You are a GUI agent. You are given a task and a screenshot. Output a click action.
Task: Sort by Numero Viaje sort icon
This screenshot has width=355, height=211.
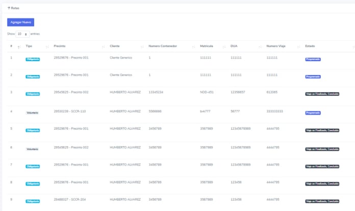pyautogui.click(x=298, y=47)
